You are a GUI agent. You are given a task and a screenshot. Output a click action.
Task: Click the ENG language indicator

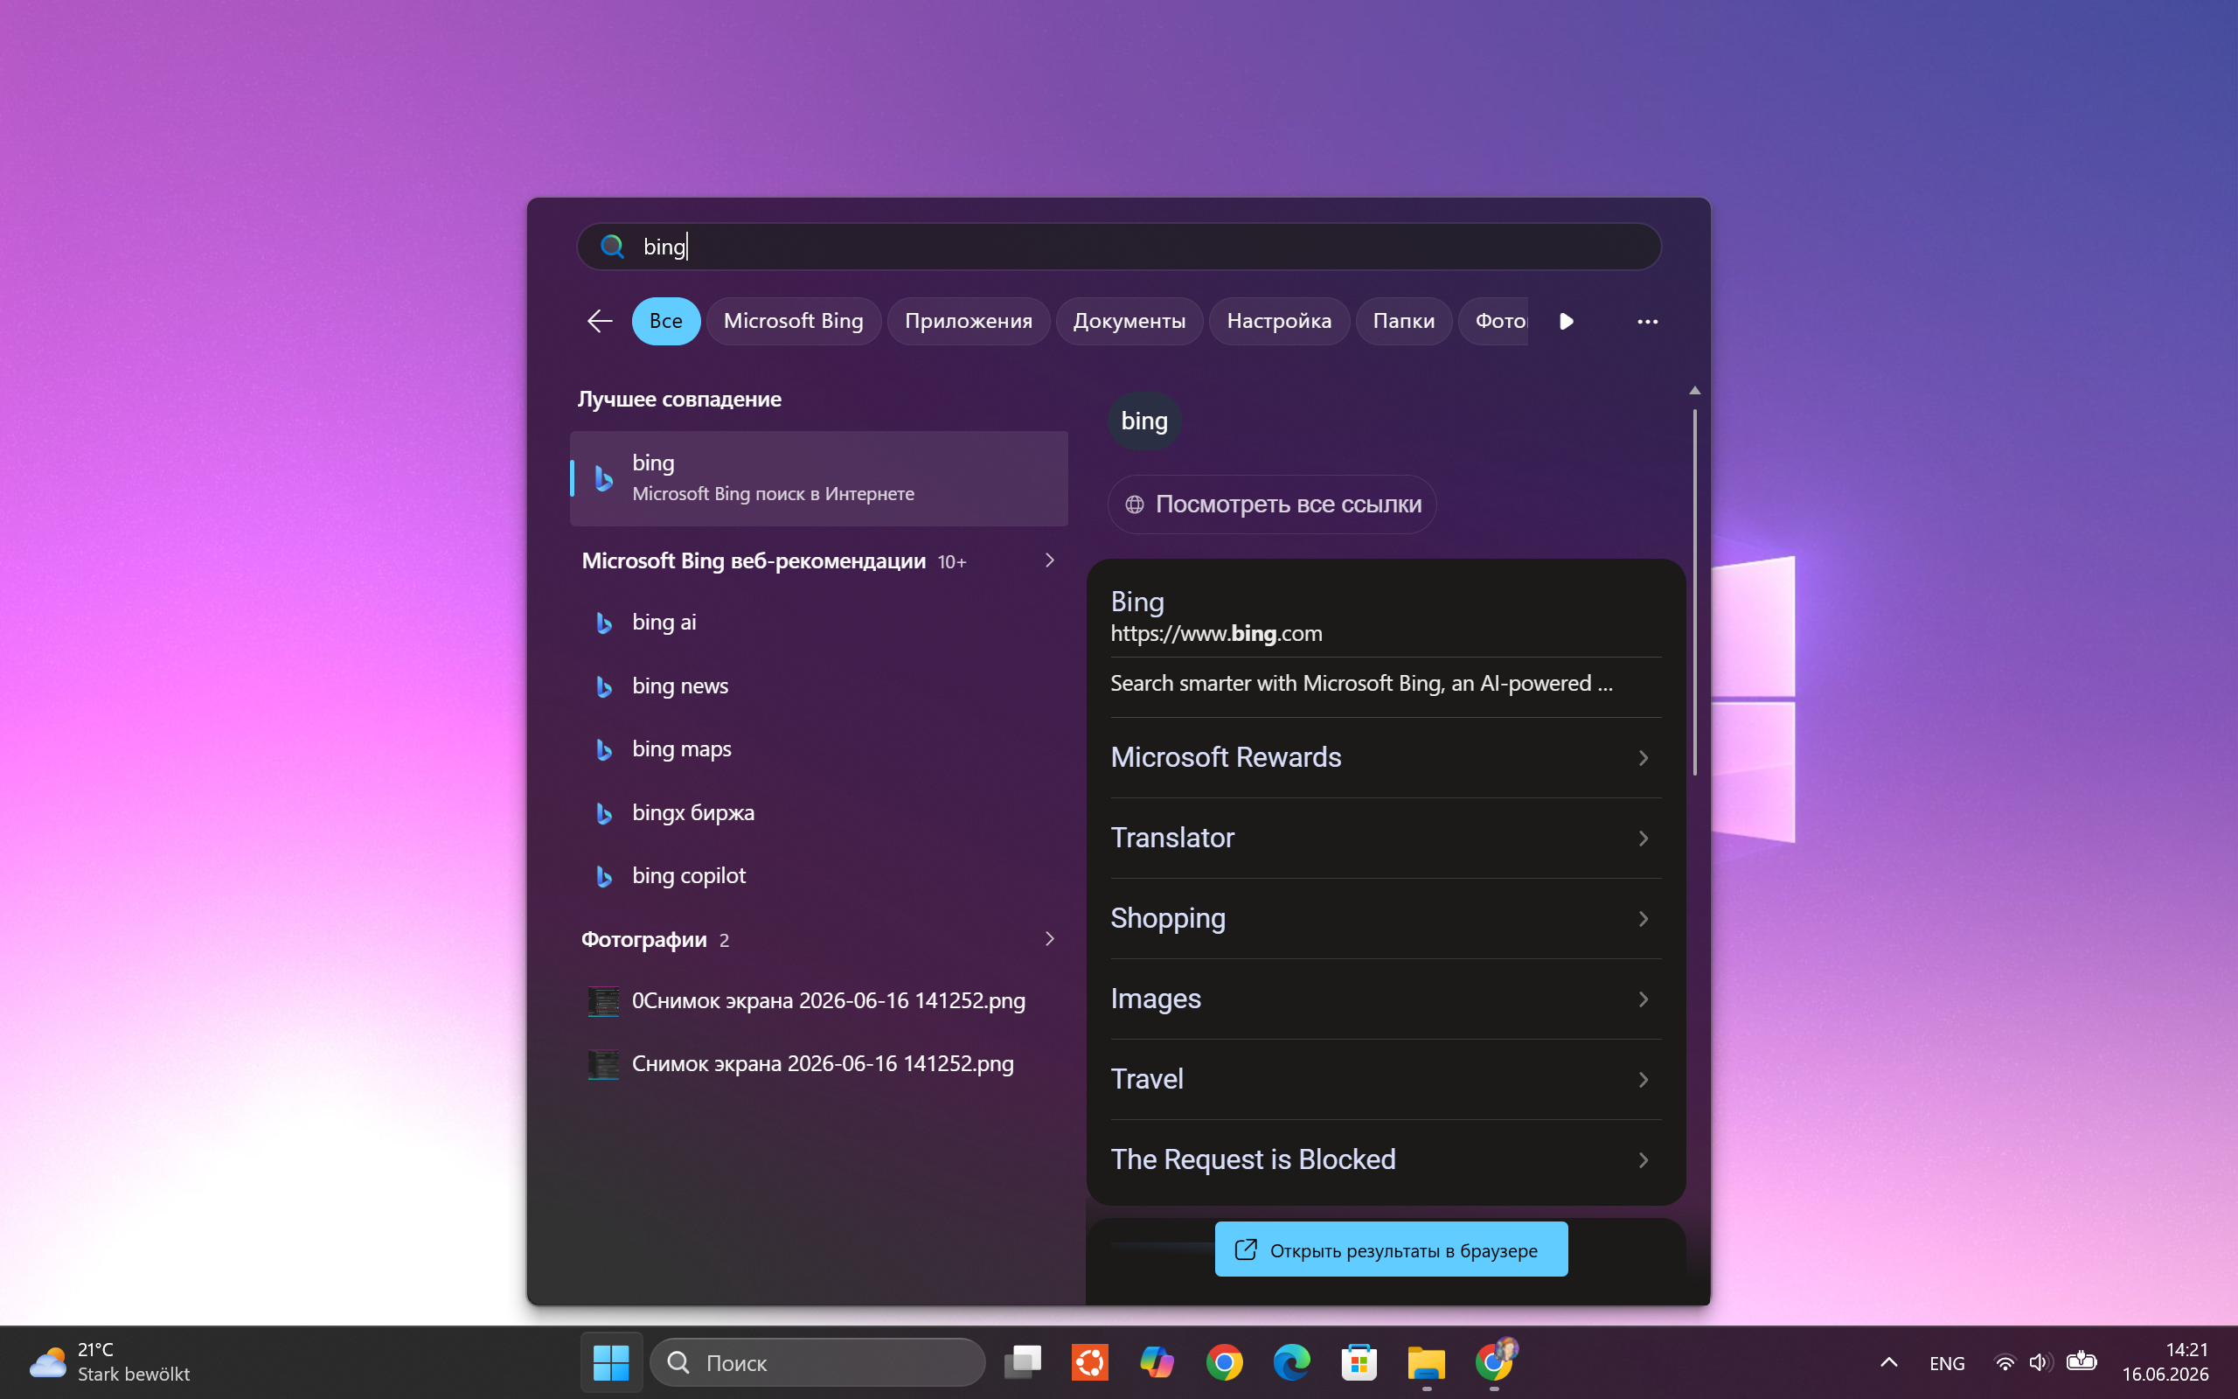click(x=1947, y=1363)
